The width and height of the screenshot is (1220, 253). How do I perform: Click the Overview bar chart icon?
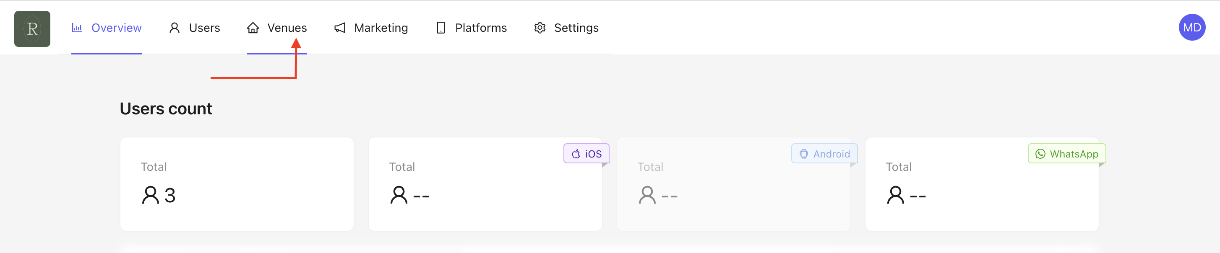point(77,28)
